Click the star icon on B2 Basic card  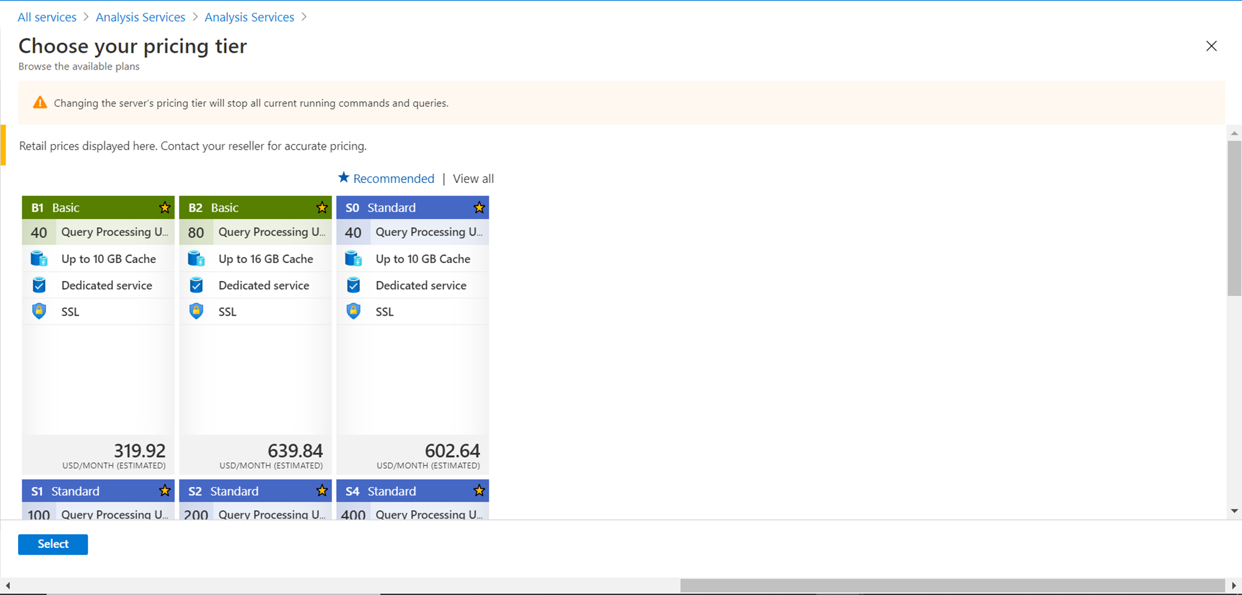[x=322, y=207]
